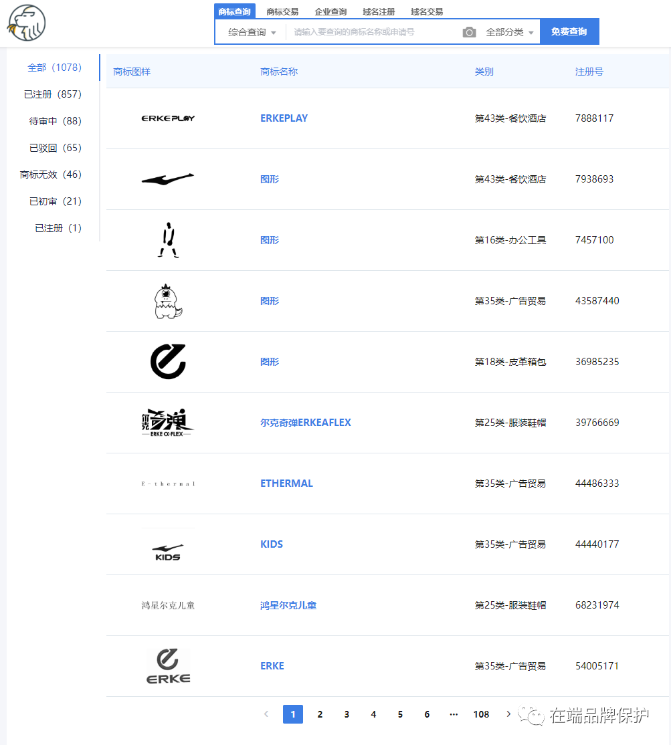Filter by 商标无效 (46)

(x=51, y=175)
